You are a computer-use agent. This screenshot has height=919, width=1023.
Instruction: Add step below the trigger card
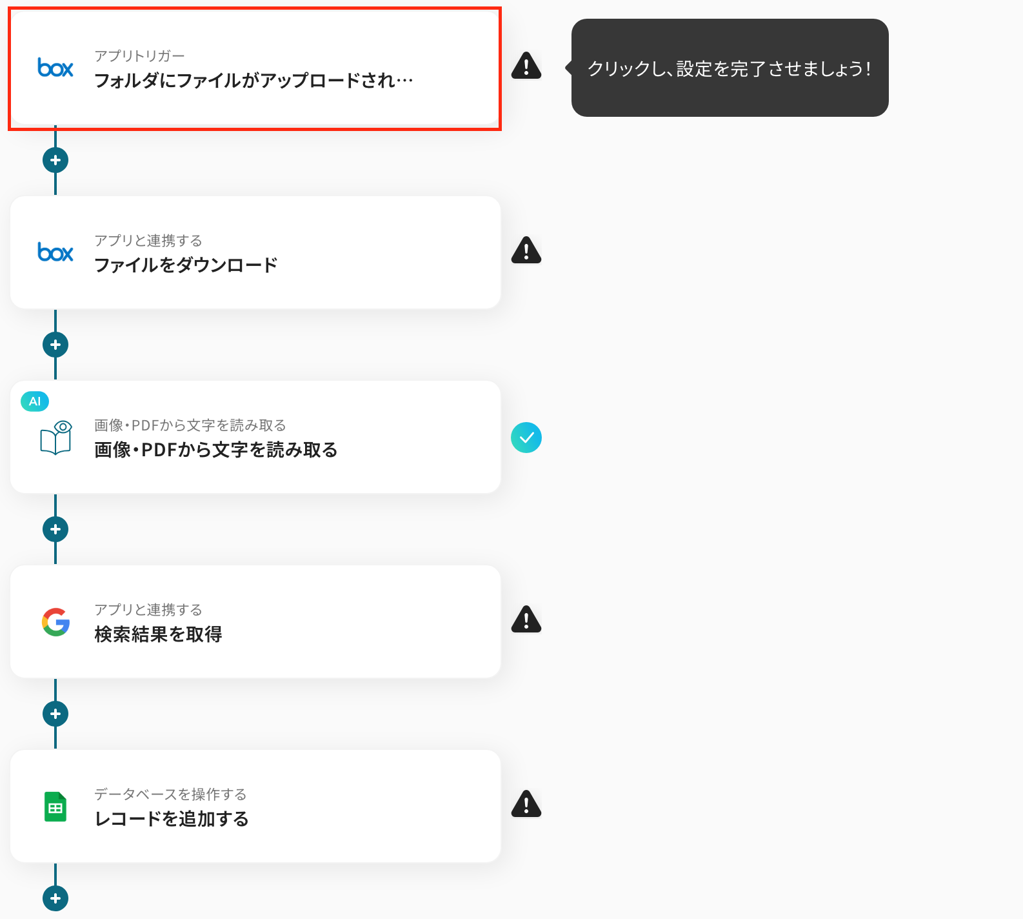pyautogui.click(x=55, y=160)
